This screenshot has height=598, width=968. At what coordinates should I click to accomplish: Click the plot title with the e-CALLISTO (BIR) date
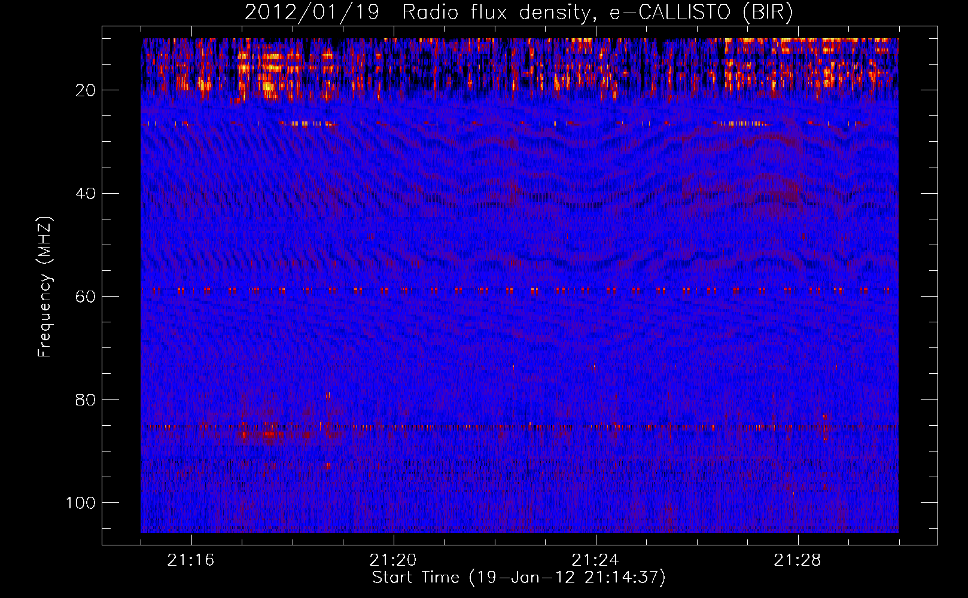click(x=519, y=13)
